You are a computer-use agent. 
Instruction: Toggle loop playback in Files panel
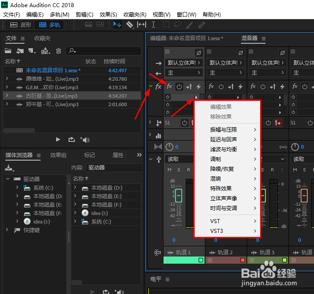72,139
